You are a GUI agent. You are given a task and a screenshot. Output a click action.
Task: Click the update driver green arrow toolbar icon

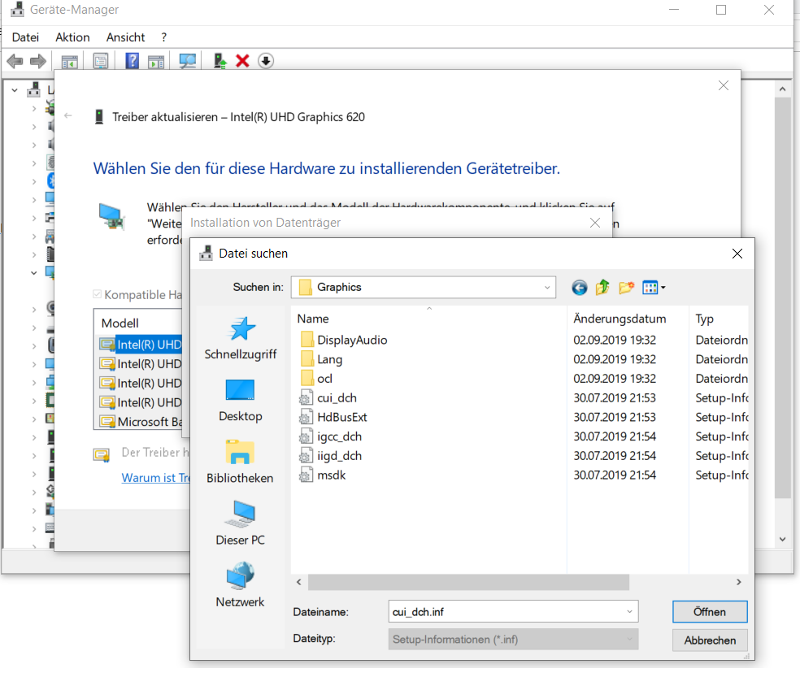coord(220,61)
